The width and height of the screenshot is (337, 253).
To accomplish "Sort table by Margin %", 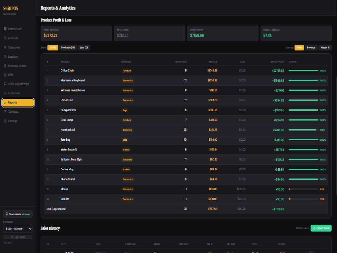I will [325, 48].
